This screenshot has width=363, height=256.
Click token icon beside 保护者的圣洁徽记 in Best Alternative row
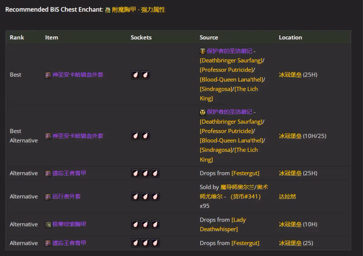pos(202,112)
